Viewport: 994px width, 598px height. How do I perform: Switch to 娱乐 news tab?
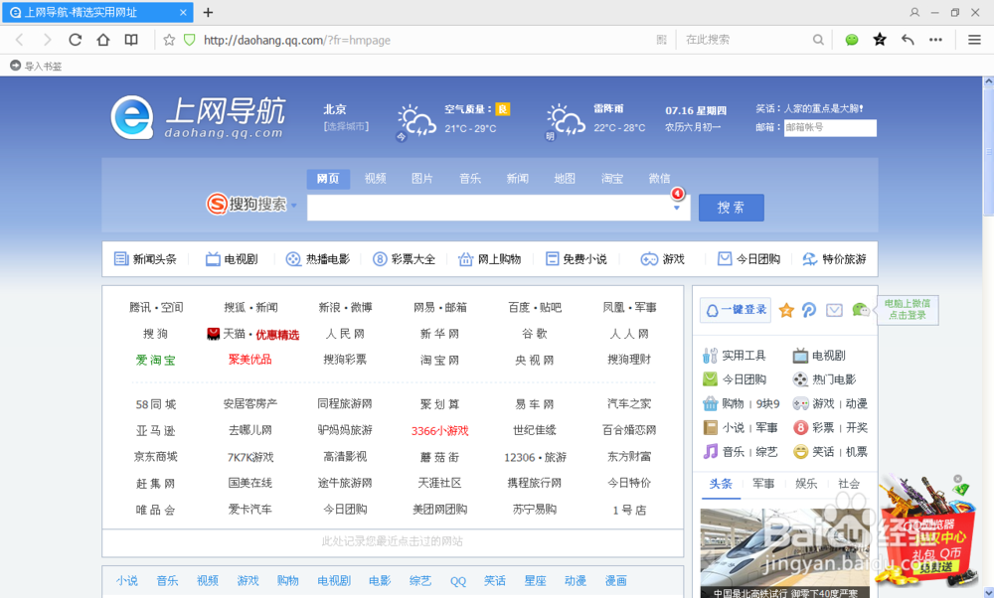[x=806, y=484]
